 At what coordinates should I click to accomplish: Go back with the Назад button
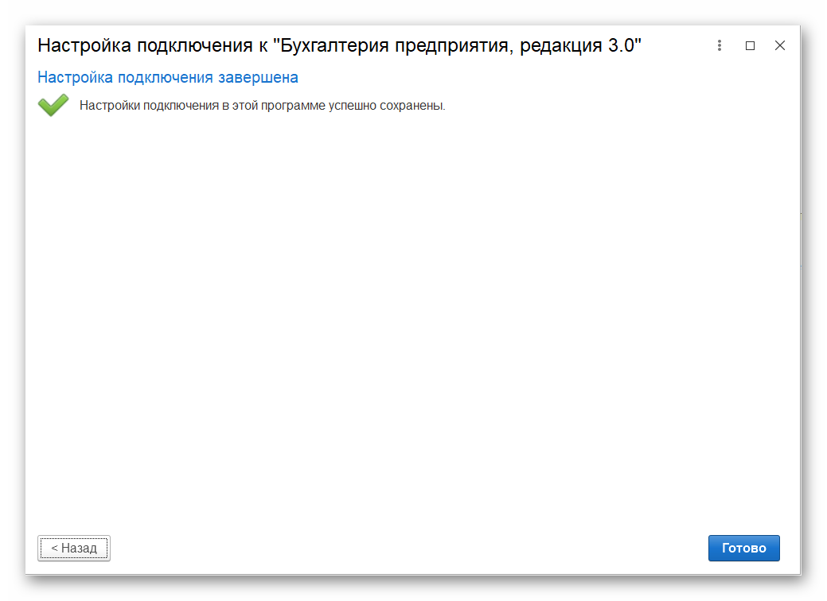click(74, 548)
